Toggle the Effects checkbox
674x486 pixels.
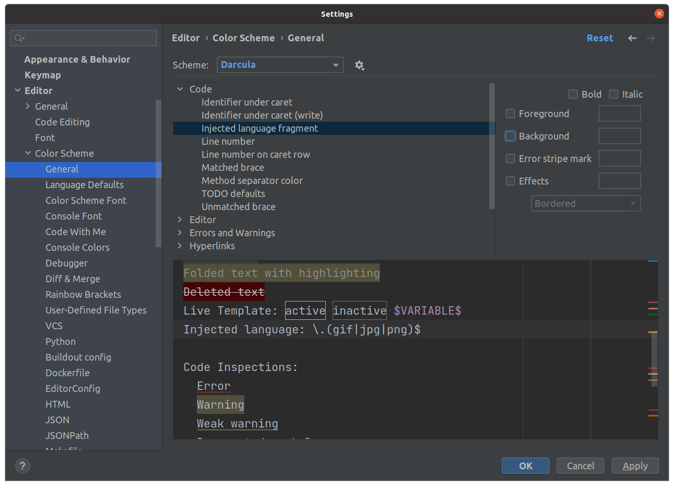511,181
